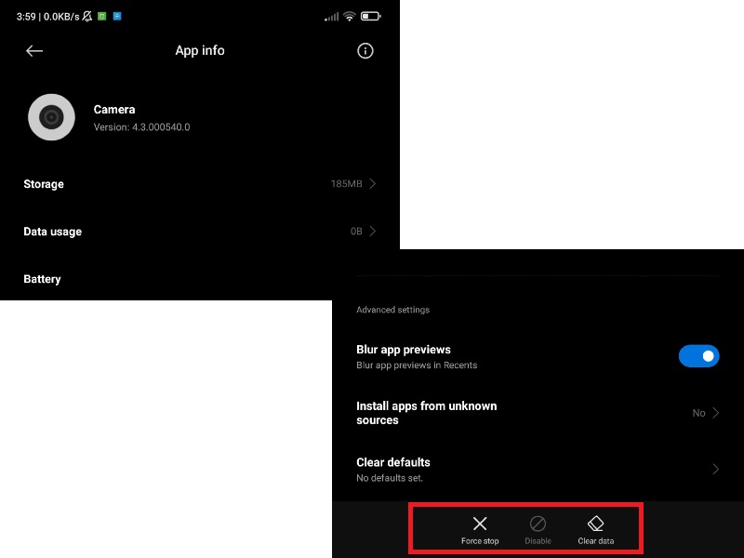Select the Camera app name
Screen dimensions: 744x558
coord(114,110)
